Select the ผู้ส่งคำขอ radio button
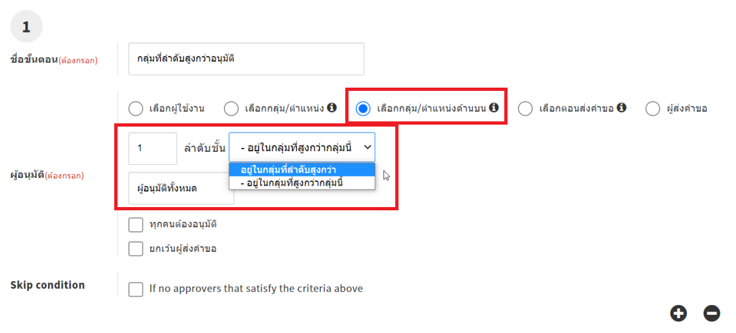The height and width of the screenshot is (333, 736). [653, 109]
